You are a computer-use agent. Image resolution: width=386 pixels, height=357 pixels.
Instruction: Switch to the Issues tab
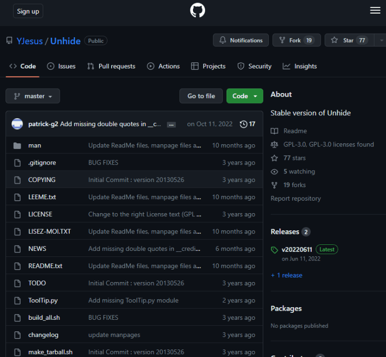pos(61,66)
